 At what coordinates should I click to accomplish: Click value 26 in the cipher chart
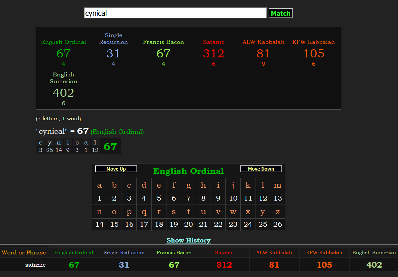coord(277,224)
